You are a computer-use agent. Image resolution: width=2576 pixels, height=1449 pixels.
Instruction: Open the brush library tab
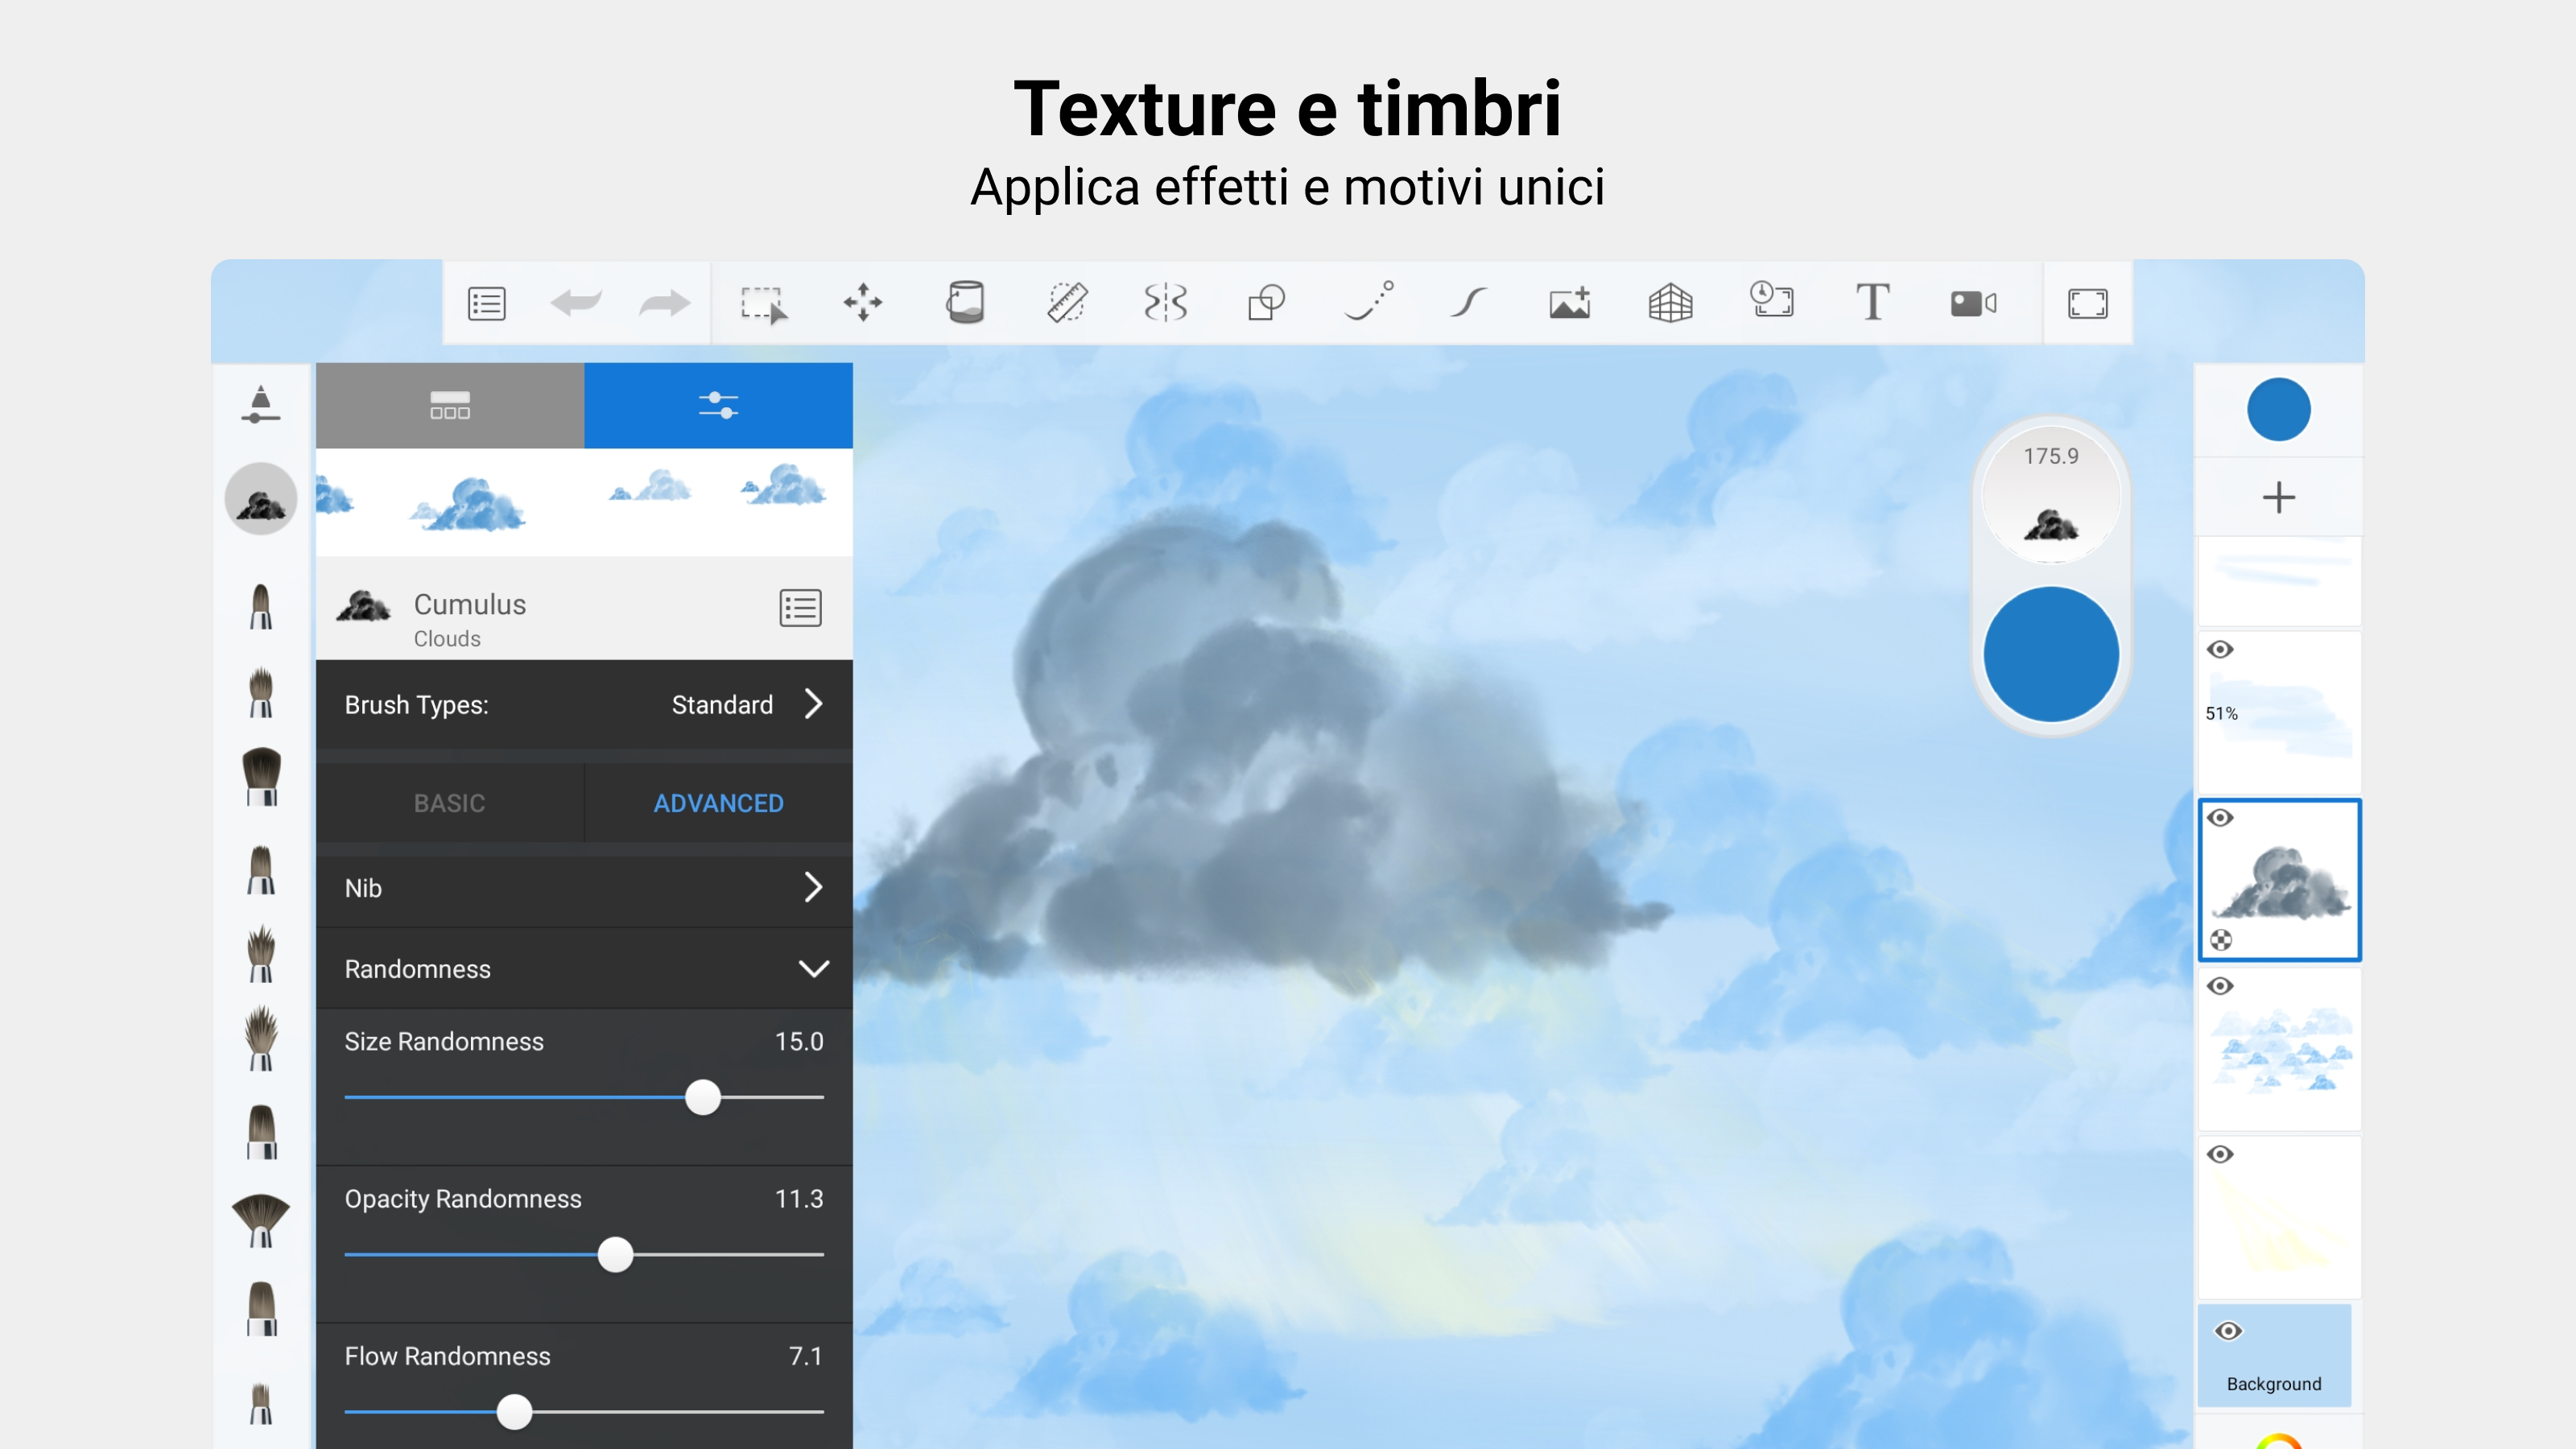click(450, 405)
